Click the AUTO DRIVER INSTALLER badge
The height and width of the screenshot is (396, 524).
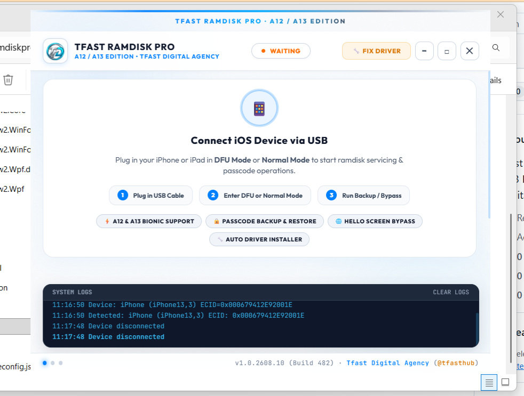(259, 239)
